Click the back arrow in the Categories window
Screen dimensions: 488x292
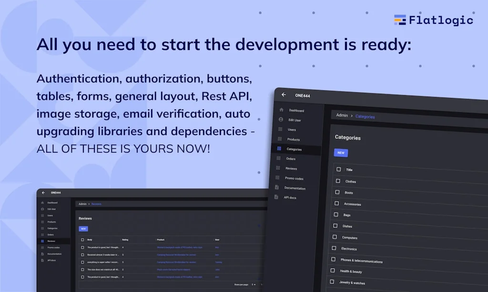point(284,95)
